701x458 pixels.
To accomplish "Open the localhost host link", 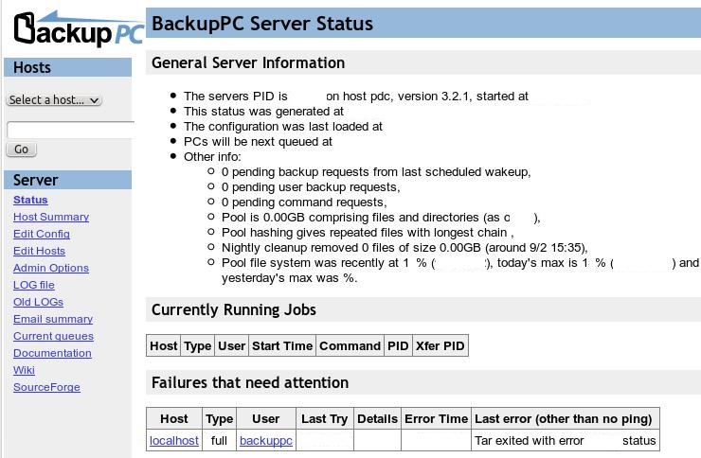I will click(x=174, y=441).
